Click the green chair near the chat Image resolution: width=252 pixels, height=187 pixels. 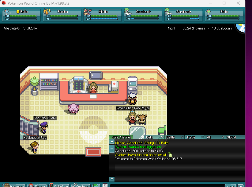point(162,130)
